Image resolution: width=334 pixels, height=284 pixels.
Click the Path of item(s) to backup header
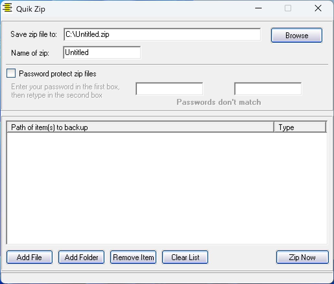tap(140, 127)
